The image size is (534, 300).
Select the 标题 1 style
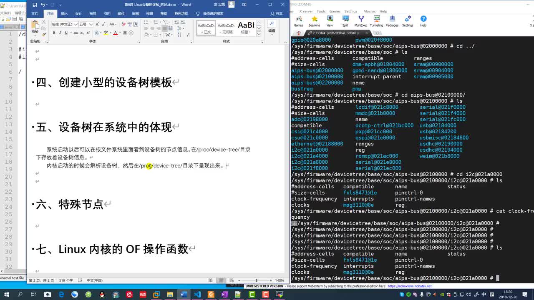pos(246,28)
